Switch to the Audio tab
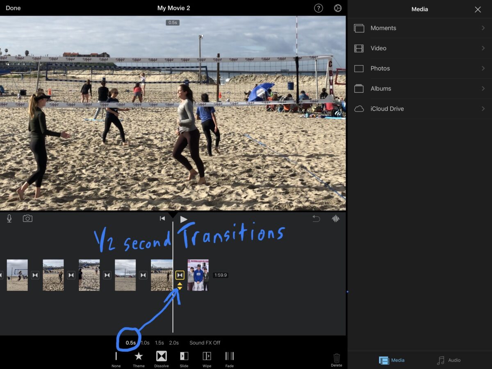This screenshot has height=369, width=492. [x=449, y=360]
